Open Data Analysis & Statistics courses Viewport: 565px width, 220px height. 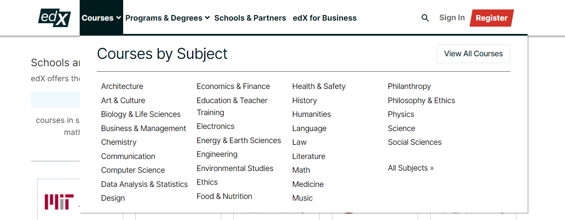[x=144, y=184]
